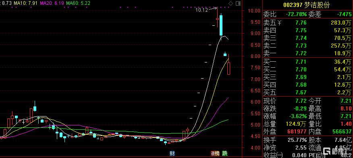Click the 委比 ratio value

tap(296, 15)
